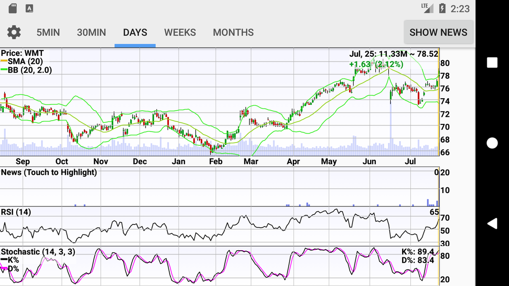Tap the RSI (14) indicator label

point(16,211)
